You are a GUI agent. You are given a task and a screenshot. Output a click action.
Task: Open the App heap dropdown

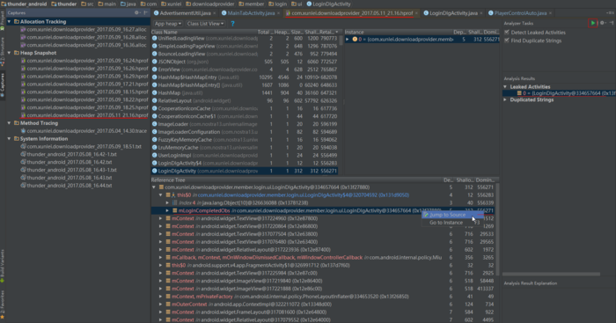(x=168, y=24)
